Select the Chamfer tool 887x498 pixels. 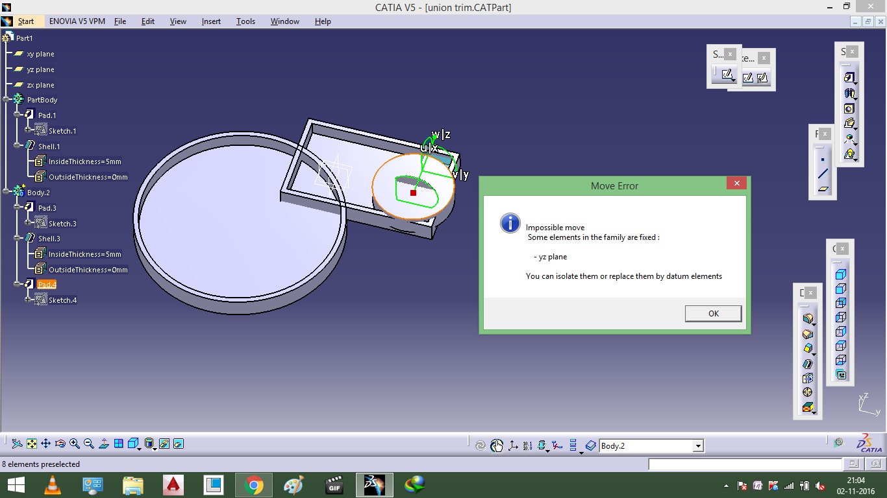click(x=808, y=334)
